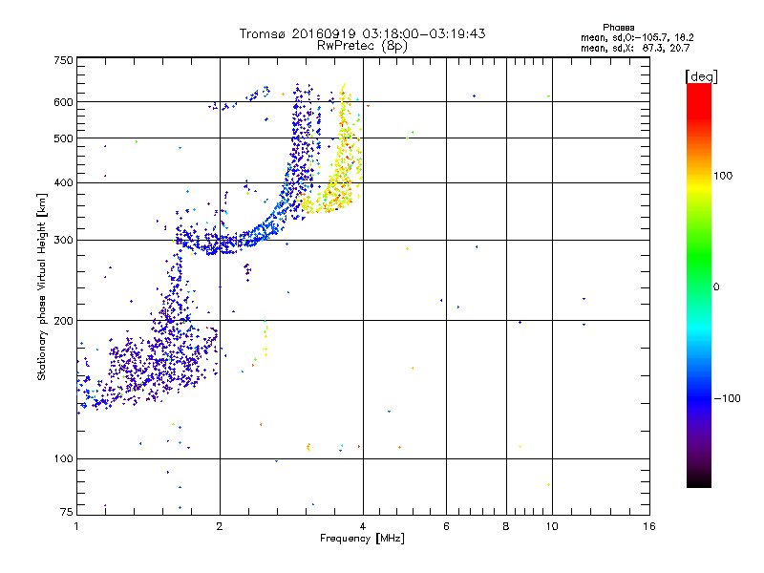
Task: Click the '4' frequency axis label
Action: pyautogui.click(x=363, y=526)
